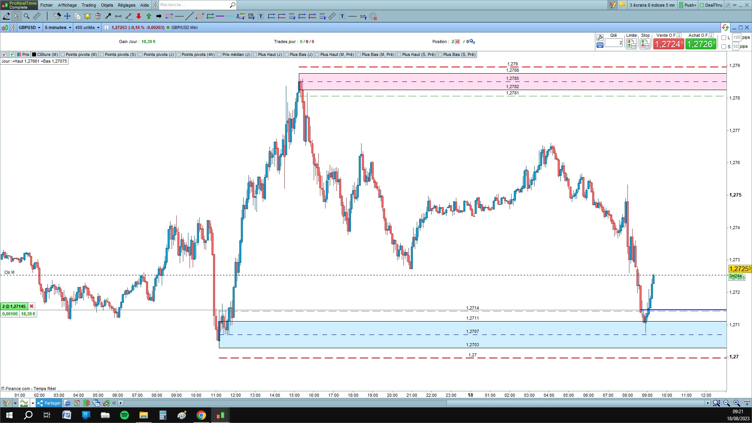Click the Spotify icon in taskbar

click(125, 415)
